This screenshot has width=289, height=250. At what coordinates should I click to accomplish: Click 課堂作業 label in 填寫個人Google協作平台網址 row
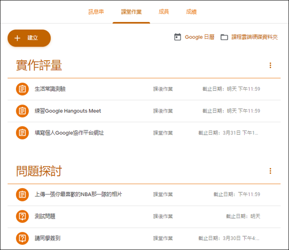(x=163, y=133)
